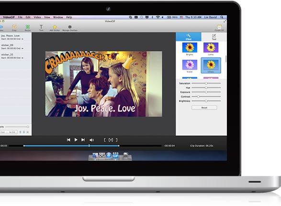Open Manage Overlays

(70, 28)
